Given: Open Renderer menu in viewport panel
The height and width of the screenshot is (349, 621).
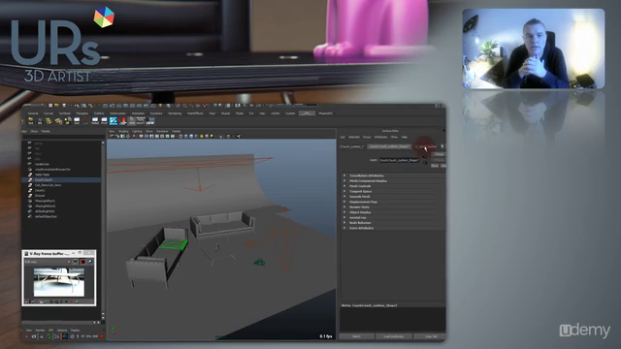Looking at the screenshot, I should click(x=162, y=131).
